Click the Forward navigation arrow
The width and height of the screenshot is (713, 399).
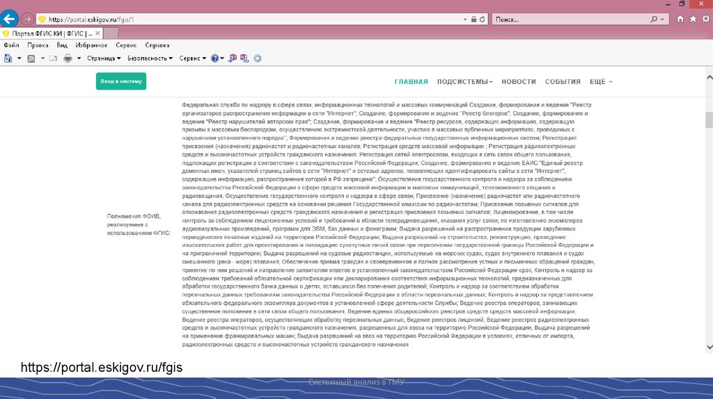tap(27, 19)
